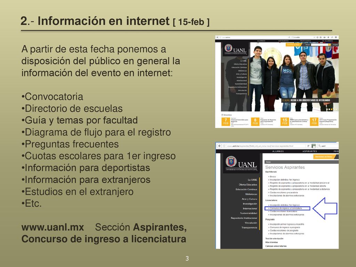Click reload icon in the upper browser toolbar
356x267 pixels.
click(x=289, y=38)
